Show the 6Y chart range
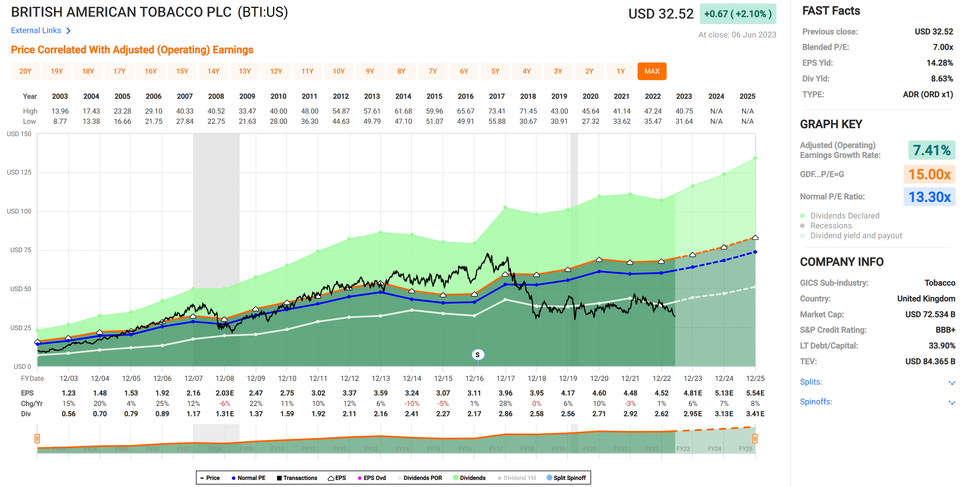Screen dimensions: 960x487 (x=464, y=71)
